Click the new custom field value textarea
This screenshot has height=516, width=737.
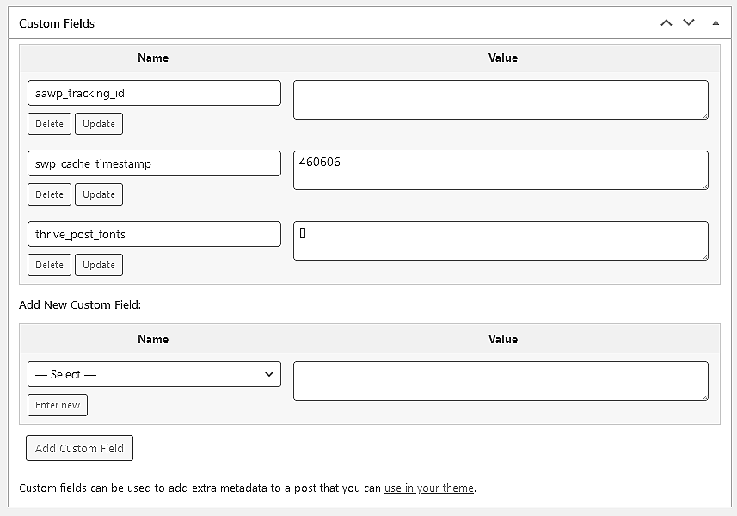point(501,381)
